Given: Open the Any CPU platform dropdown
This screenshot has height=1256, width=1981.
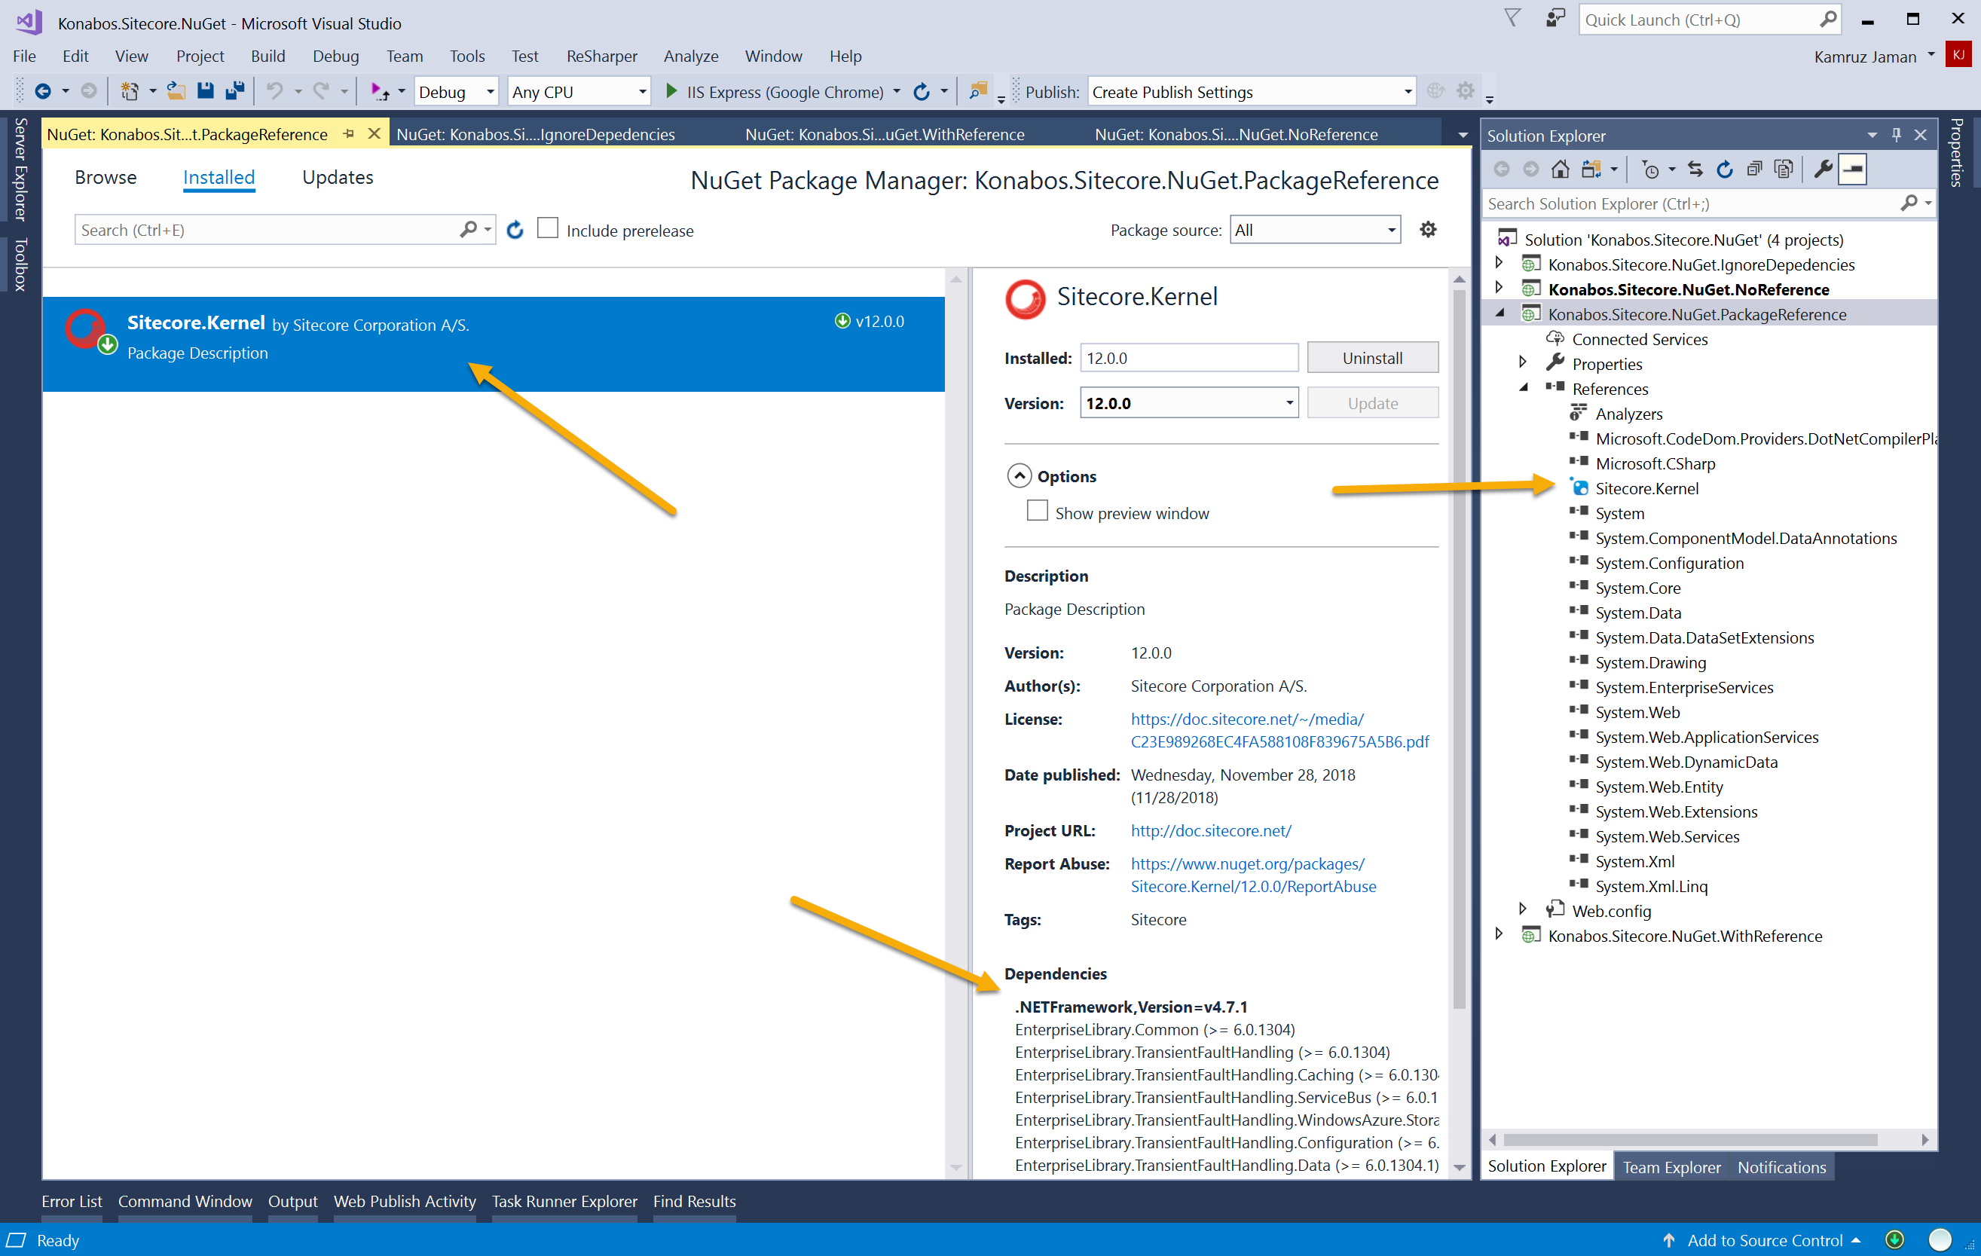Looking at the screenshot, I should [579, 92].
